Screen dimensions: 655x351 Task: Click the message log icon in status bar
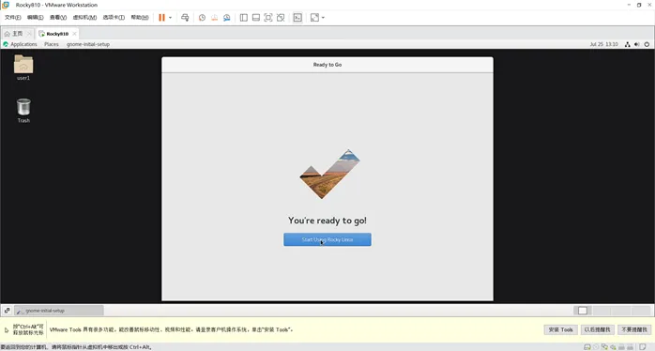643,347
